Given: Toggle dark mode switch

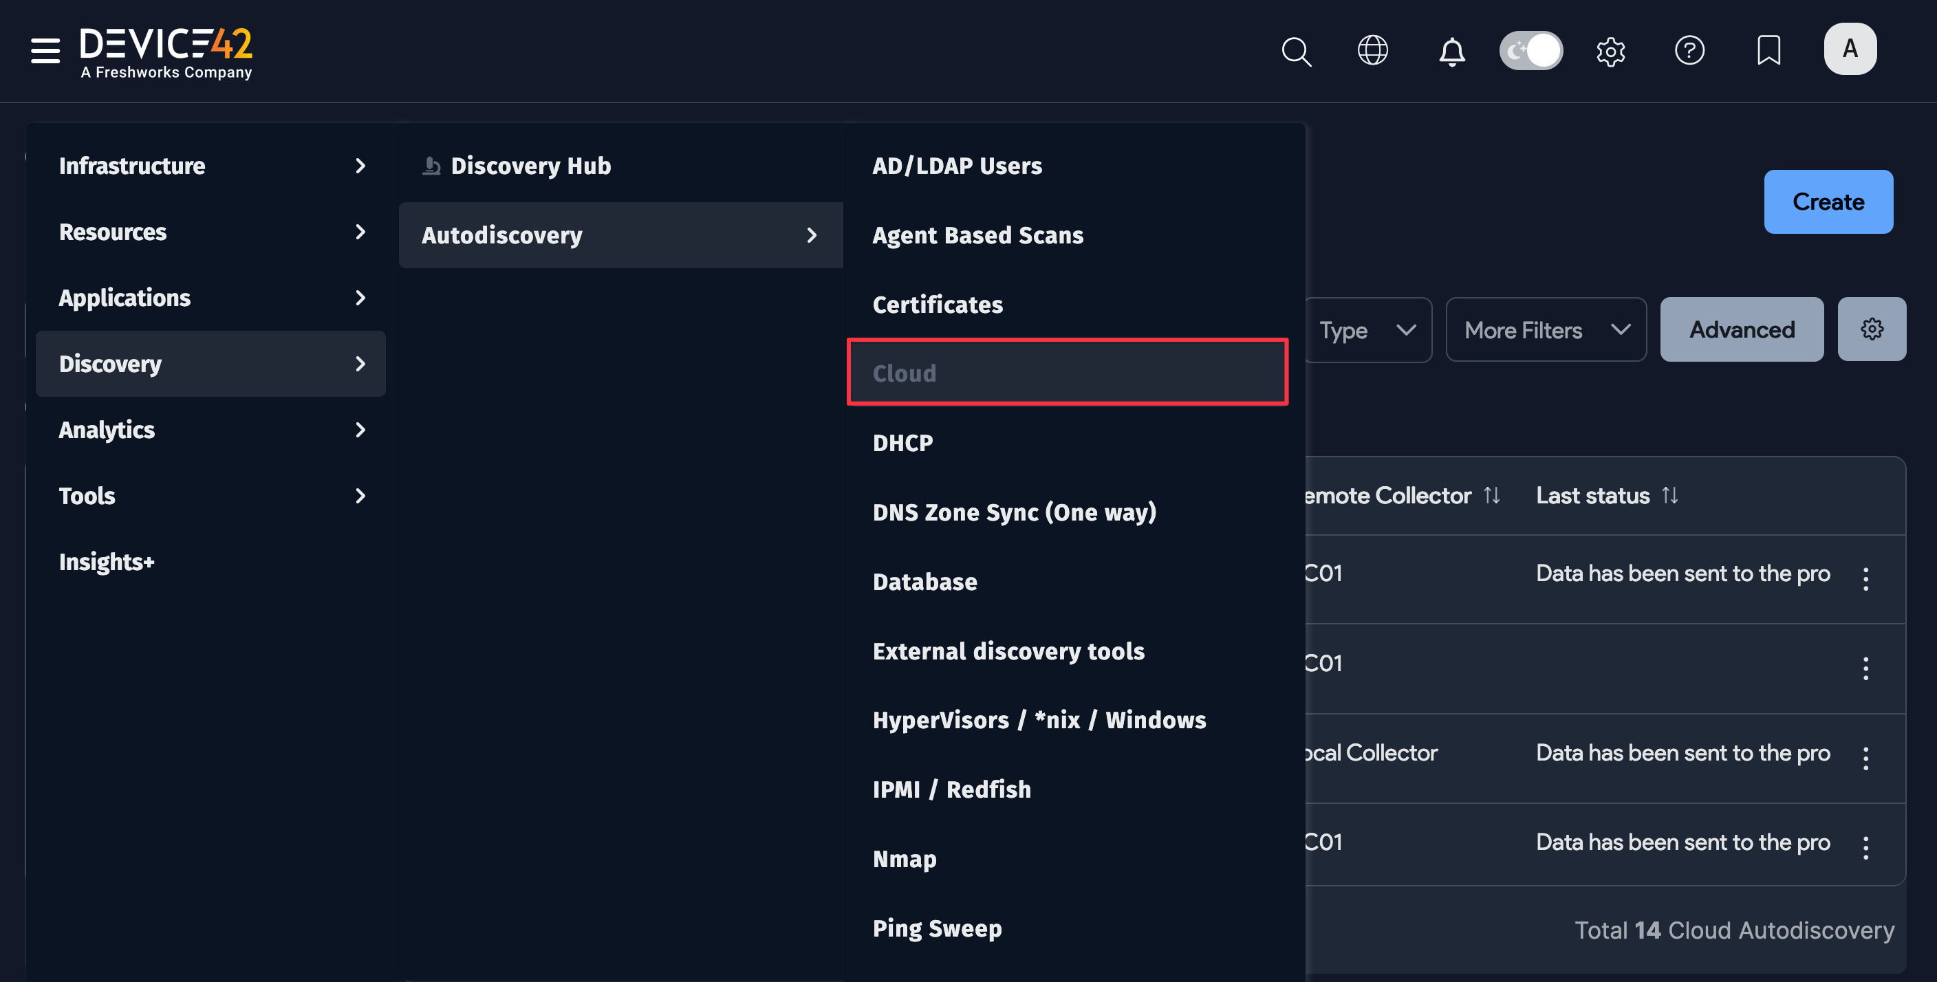Looking at the screenshot, I should (1530, 50).
